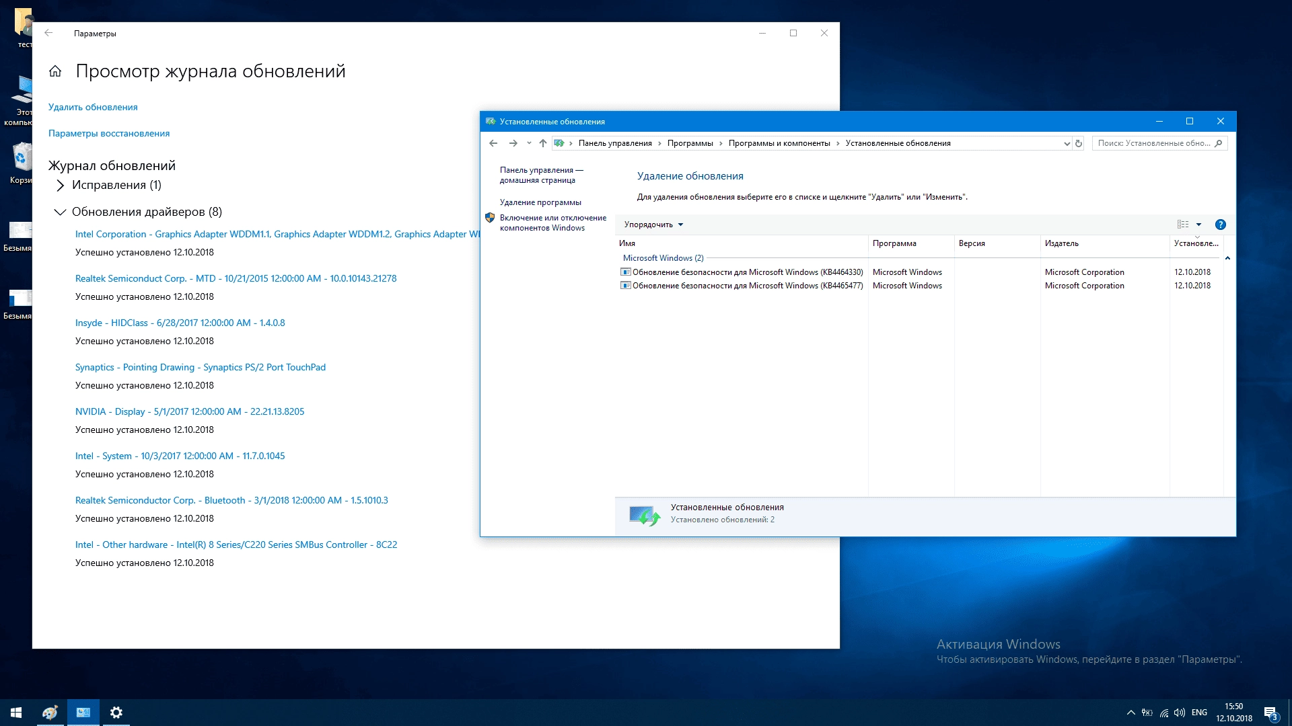Open the taskbar clock 15:50 calendar
This screenshot has width=1292, height=726.
coord(1234,713)
